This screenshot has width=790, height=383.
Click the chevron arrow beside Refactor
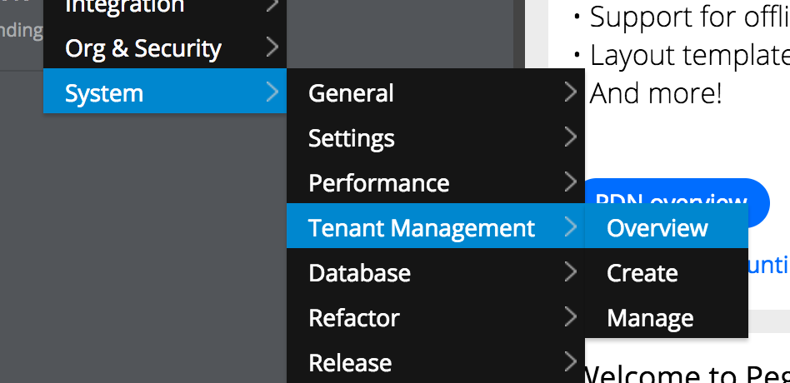click(570, 316)
